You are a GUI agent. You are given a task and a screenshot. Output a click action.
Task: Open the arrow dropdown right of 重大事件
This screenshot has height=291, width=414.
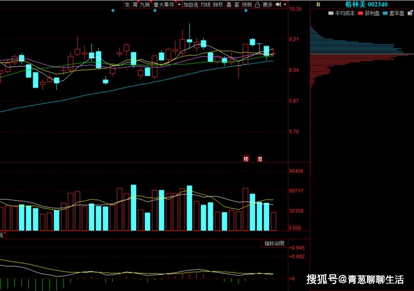179,4
